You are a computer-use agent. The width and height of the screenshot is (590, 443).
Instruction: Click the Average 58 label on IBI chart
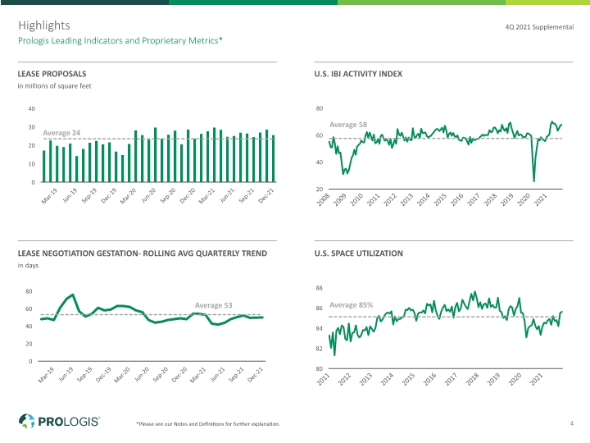point(348,125)
